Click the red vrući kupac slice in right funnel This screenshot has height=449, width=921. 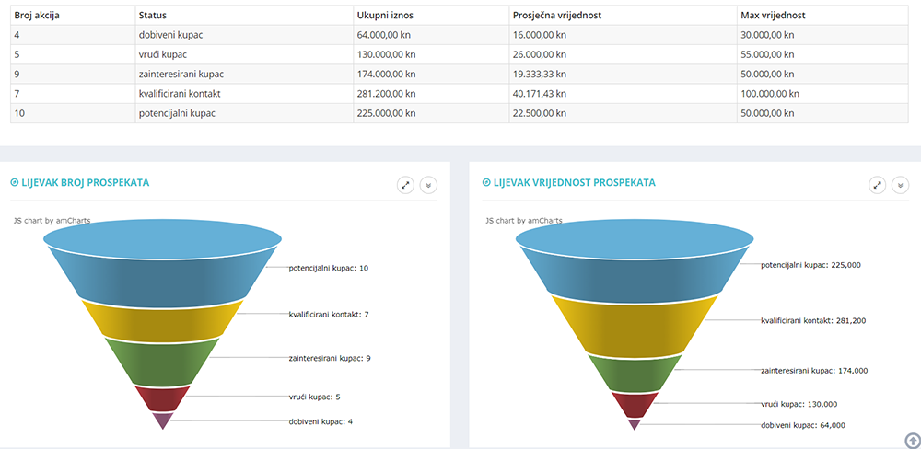click(635, 405)
